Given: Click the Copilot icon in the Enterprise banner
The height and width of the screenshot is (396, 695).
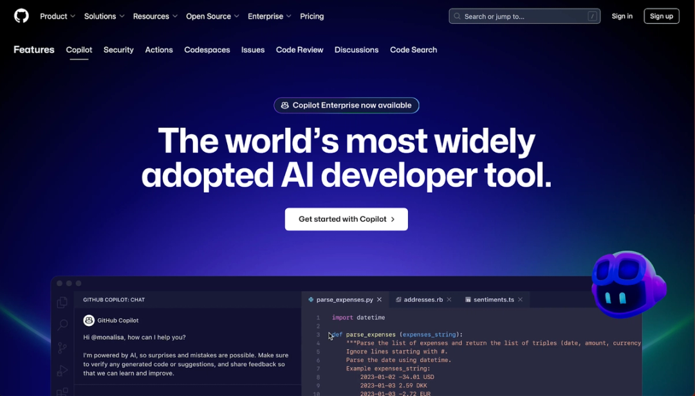Looking at the screenshot, I should pos(285,105).
